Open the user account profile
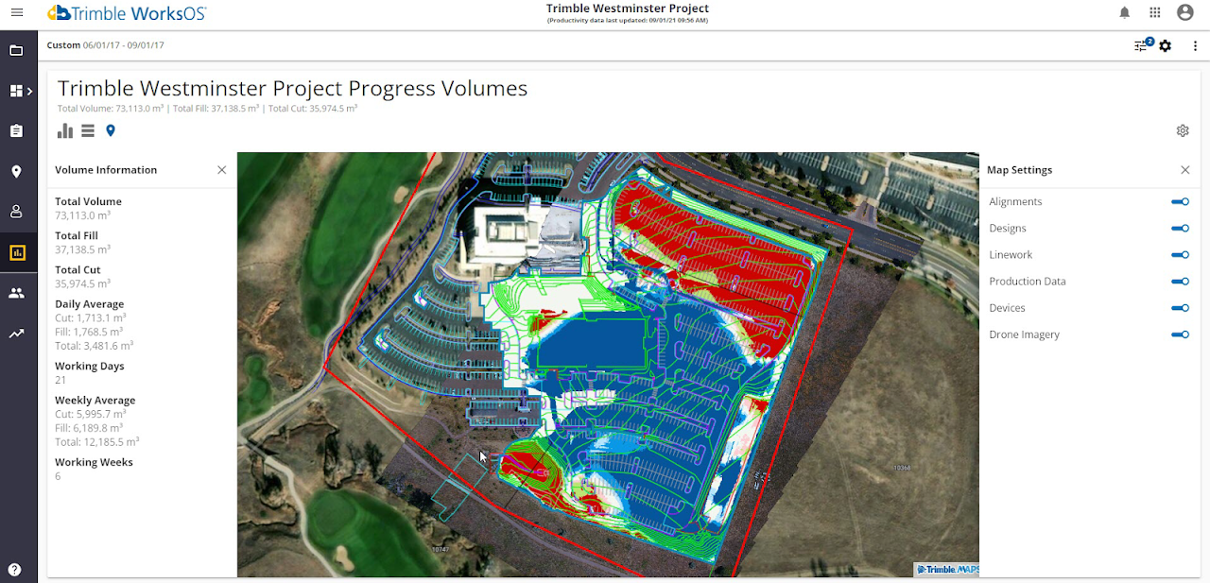The height and width of the screenshot is (583, 1210). pos(1185,12)
